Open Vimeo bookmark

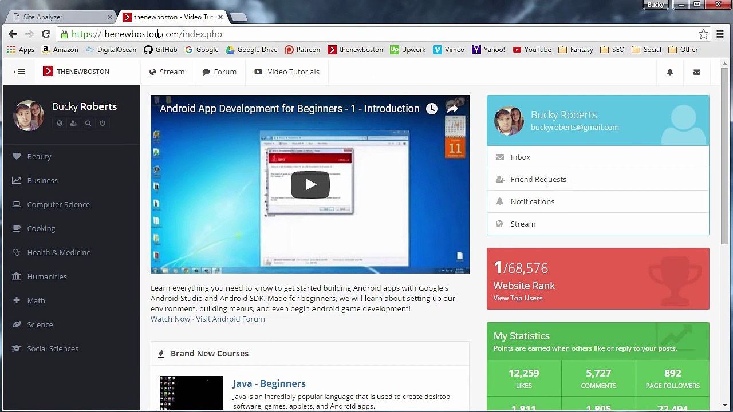pos(449,50)
